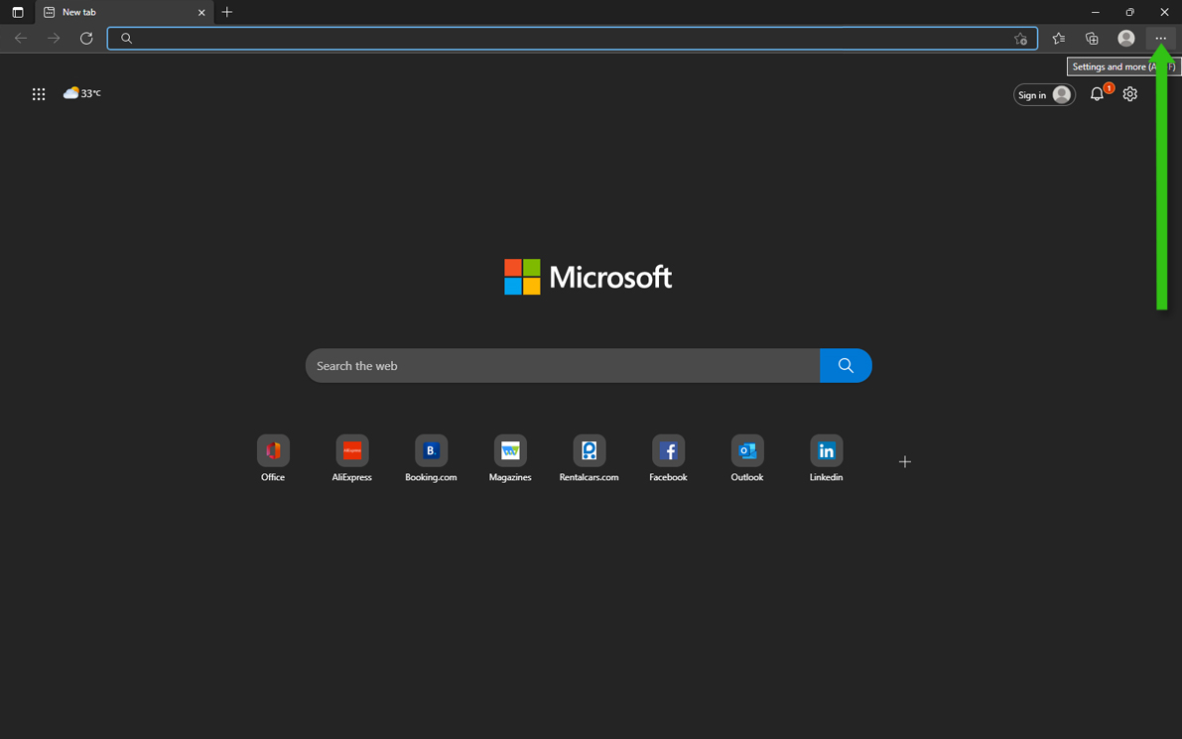Click the blue web search button
The height and width of the screenshot is (739, 1182).
(x=846, y=366)
